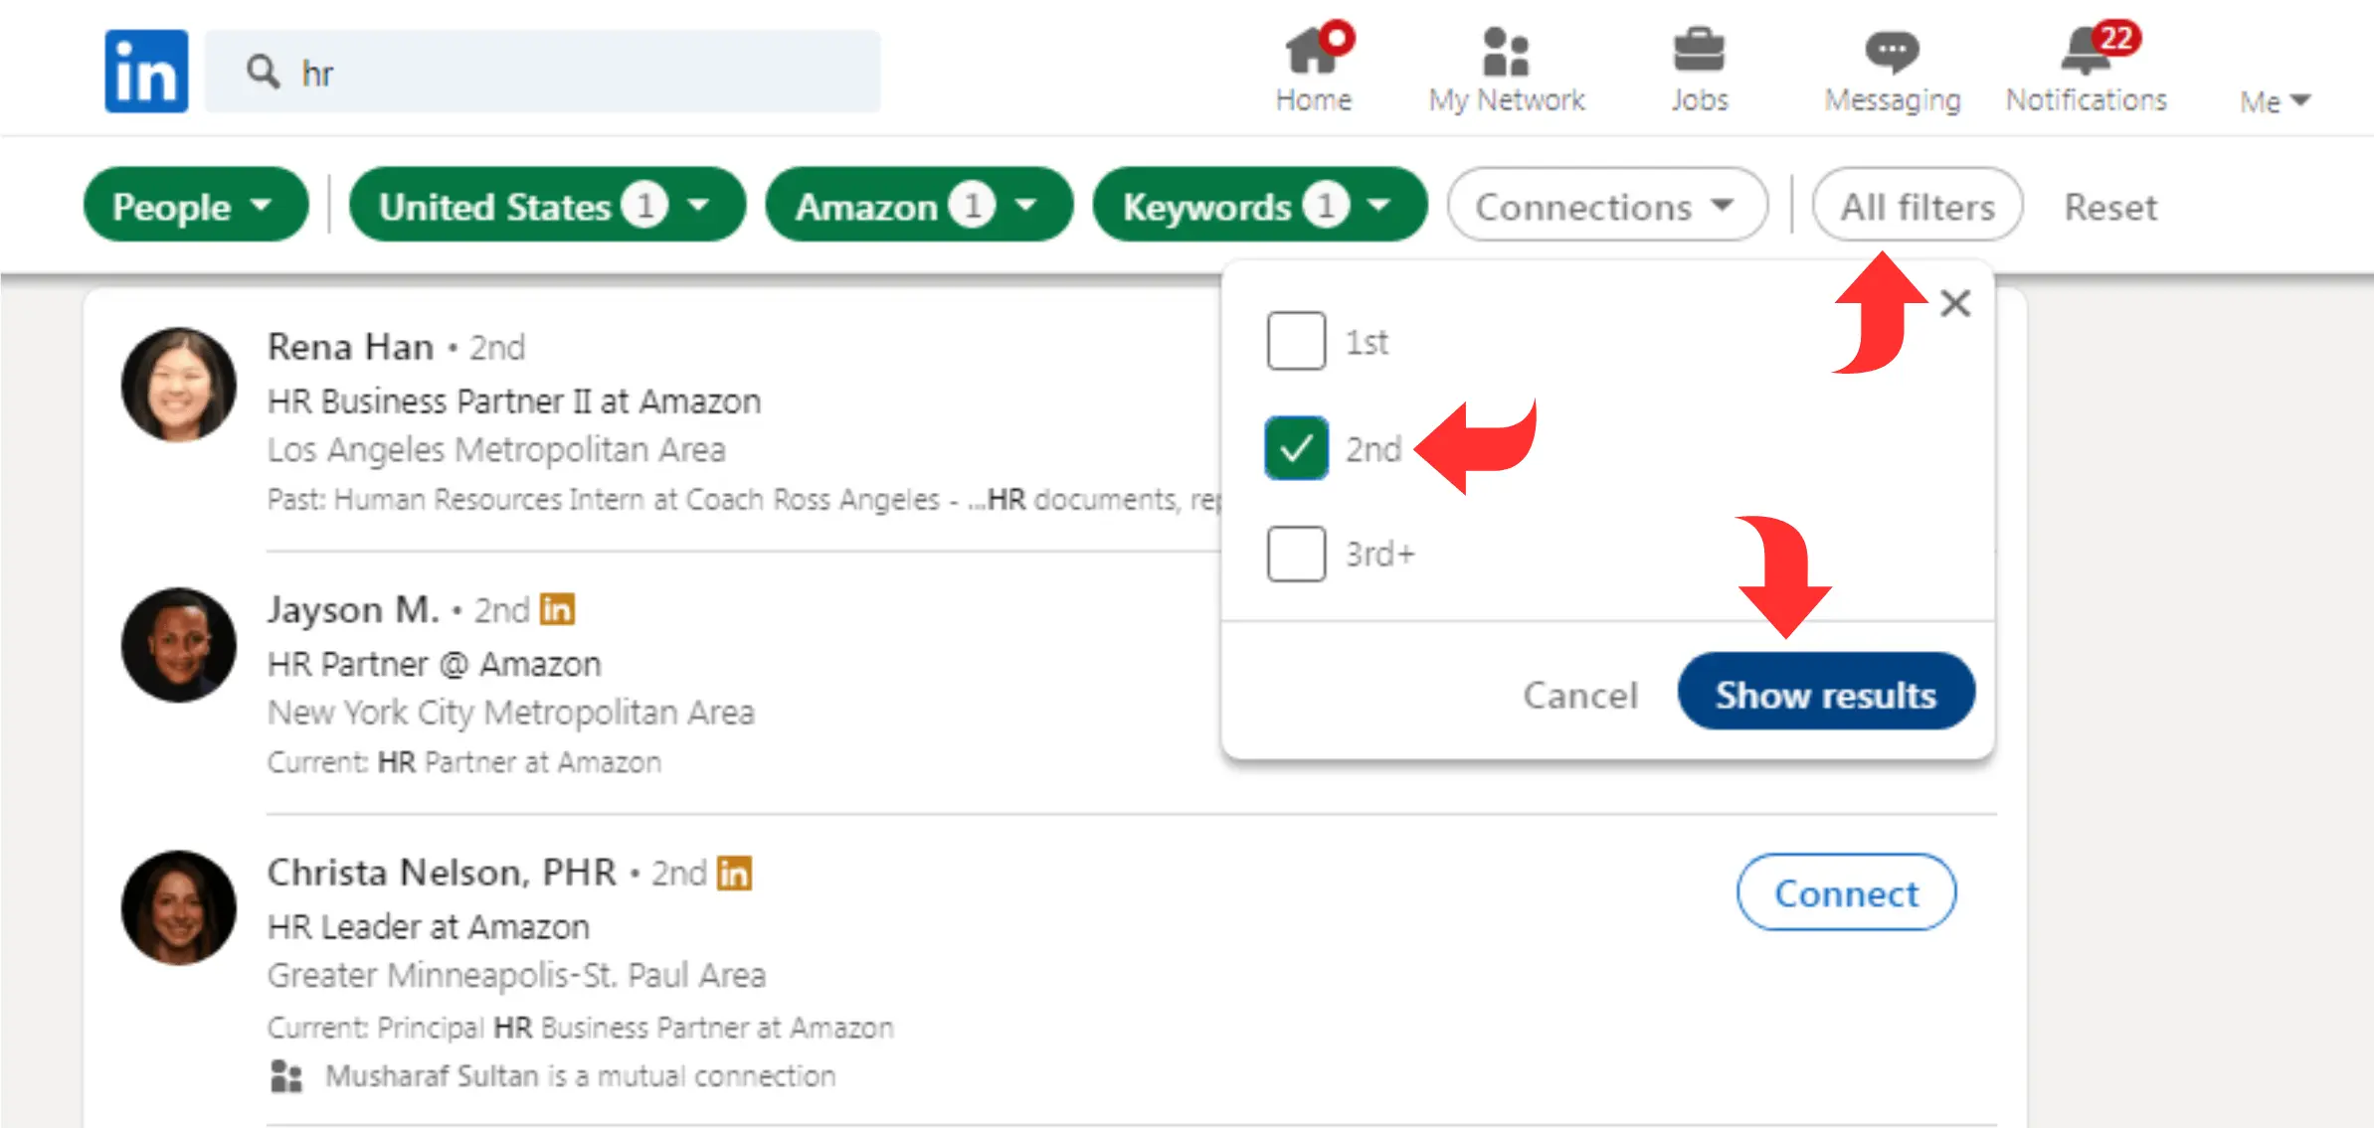Click the Home label in navigation
The height and width of the screenshot is (1128, 2374).
coord(1313,100)
